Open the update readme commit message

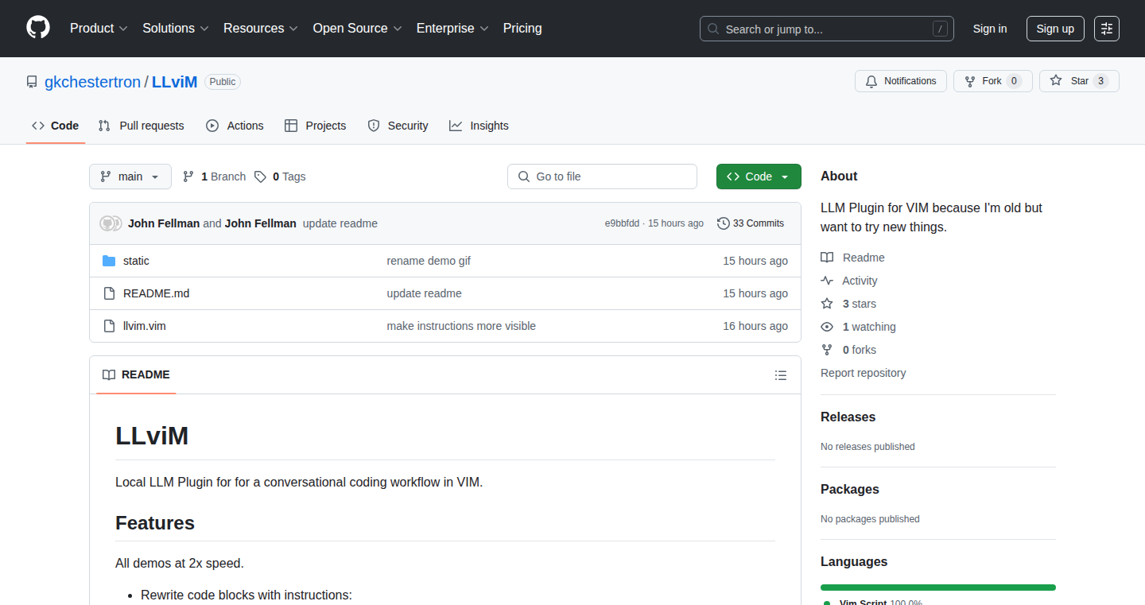click(340, 223)
